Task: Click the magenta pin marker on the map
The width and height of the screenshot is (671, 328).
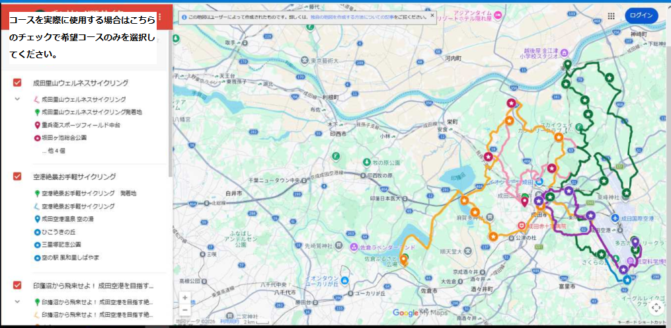Action: pos(524,201)
